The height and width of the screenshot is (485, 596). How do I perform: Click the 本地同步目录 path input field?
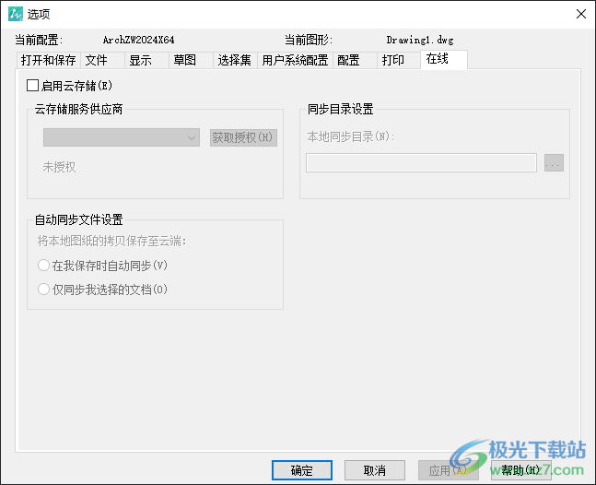[421, 163]
